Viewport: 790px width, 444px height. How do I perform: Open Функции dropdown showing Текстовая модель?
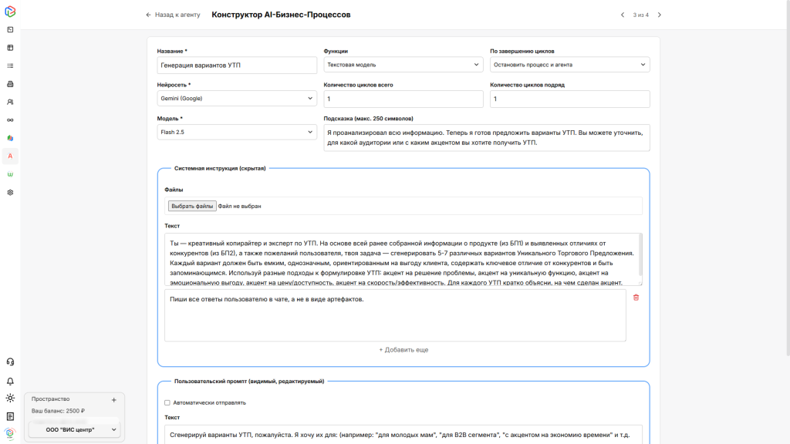pyautogui.click(x=403, y=65)
